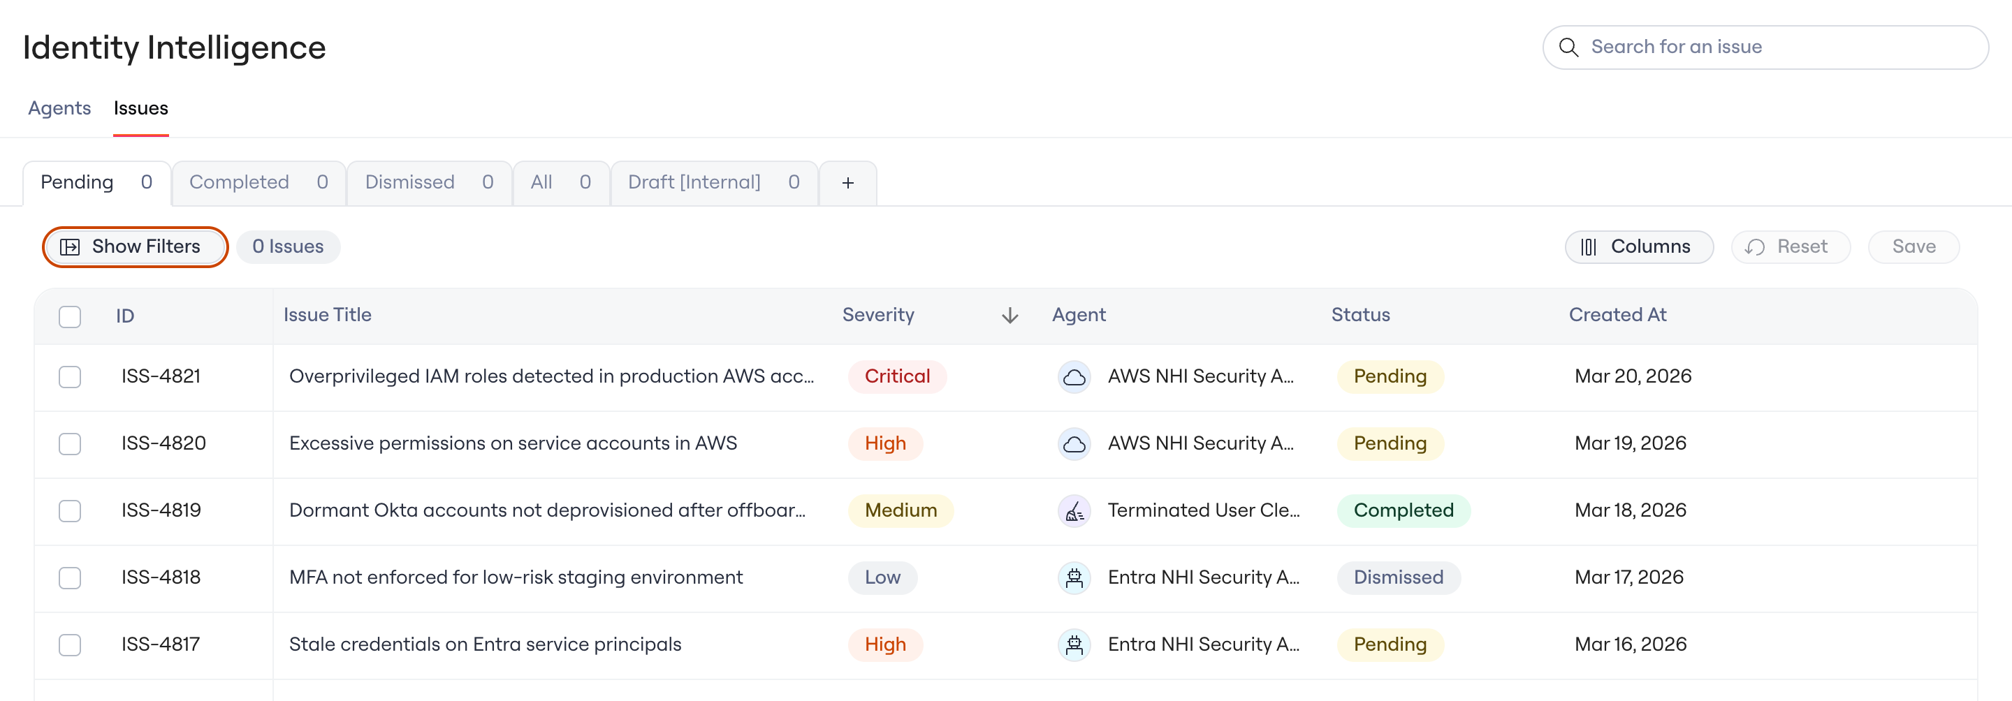
Task: Check the ISS-4818 row checkbox
Action: coord(70,578)
